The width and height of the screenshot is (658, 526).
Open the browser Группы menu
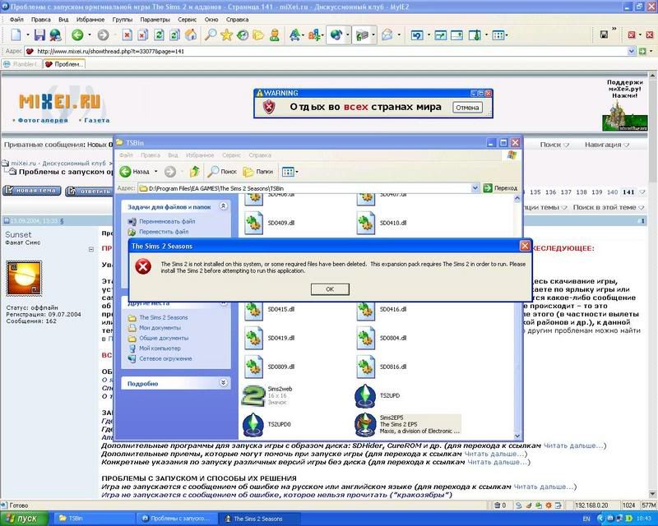point(122,19)
